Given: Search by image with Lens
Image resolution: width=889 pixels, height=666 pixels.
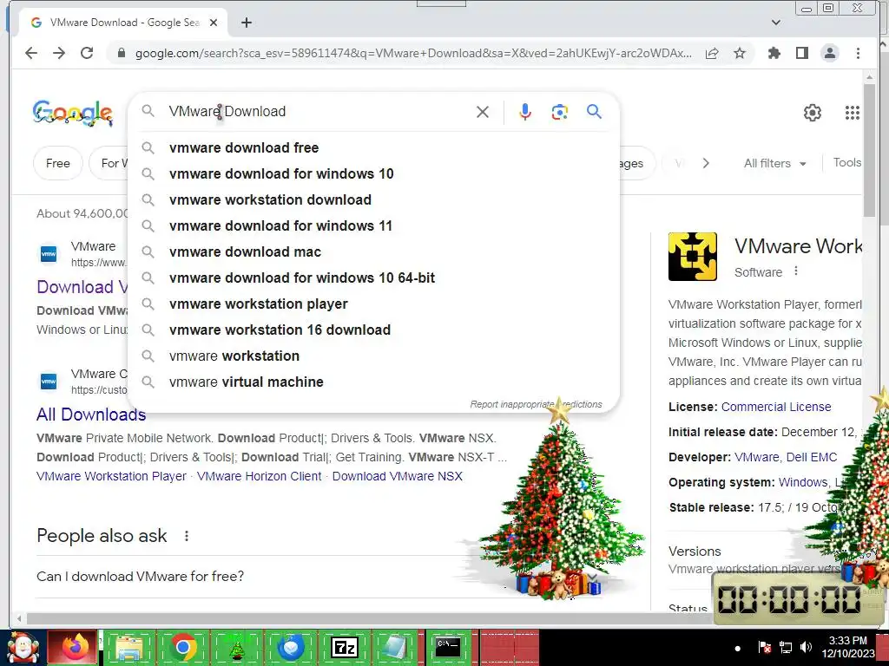Looking at the screenshot, I should click(560, 112).
